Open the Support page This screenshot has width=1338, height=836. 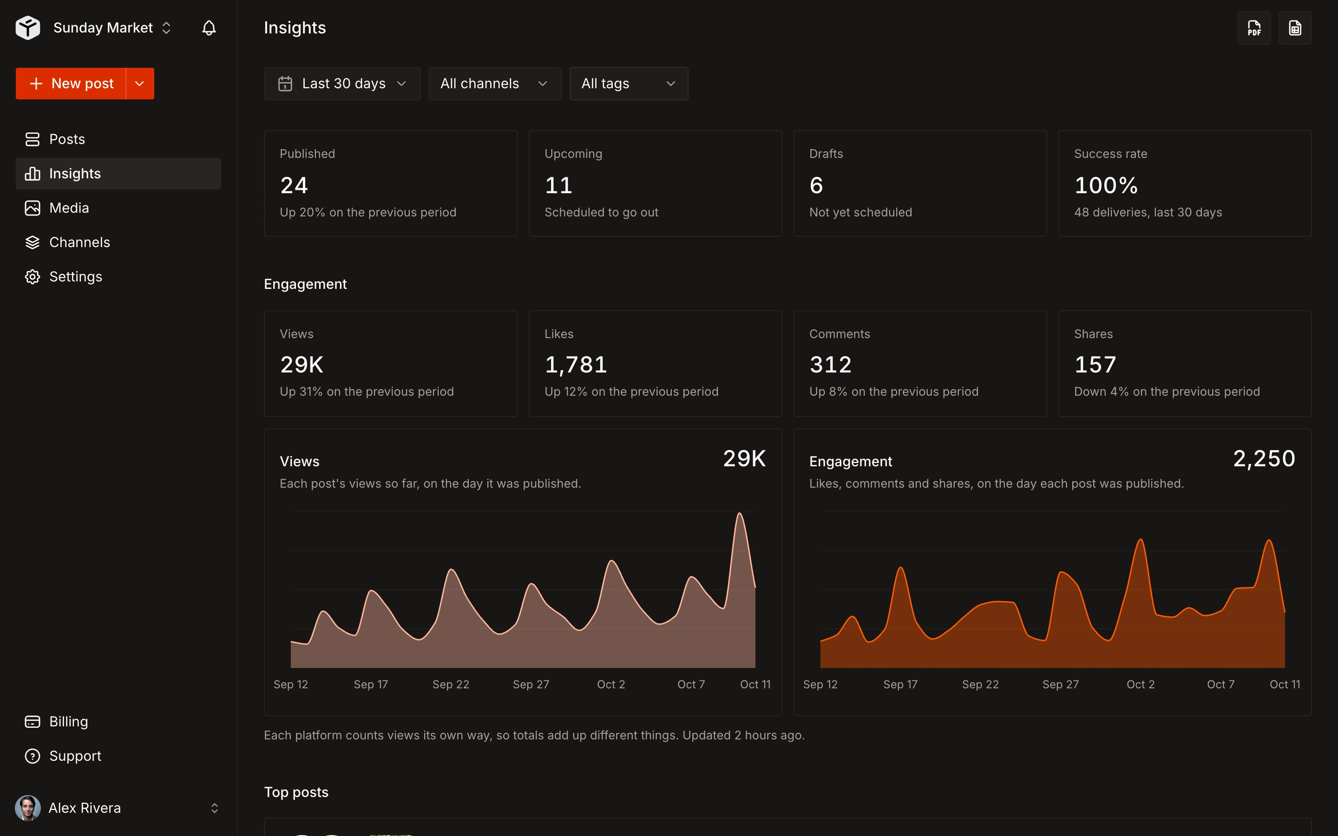coord(118,756)
